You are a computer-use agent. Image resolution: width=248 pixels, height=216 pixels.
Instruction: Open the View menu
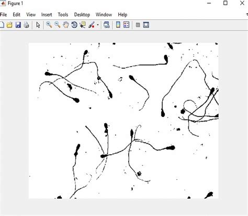tap(31, 15)
